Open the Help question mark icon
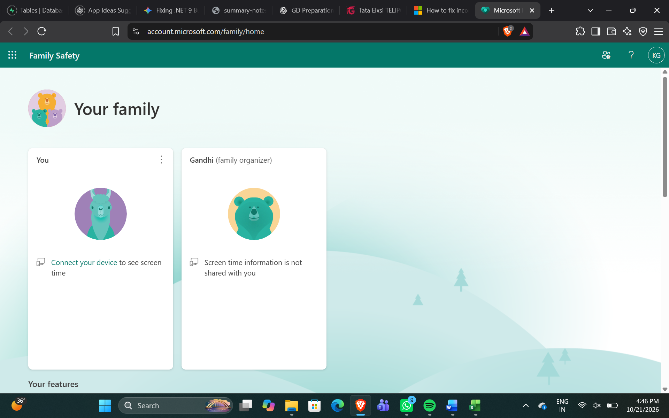The image size is (669, 418). point(631,55)
